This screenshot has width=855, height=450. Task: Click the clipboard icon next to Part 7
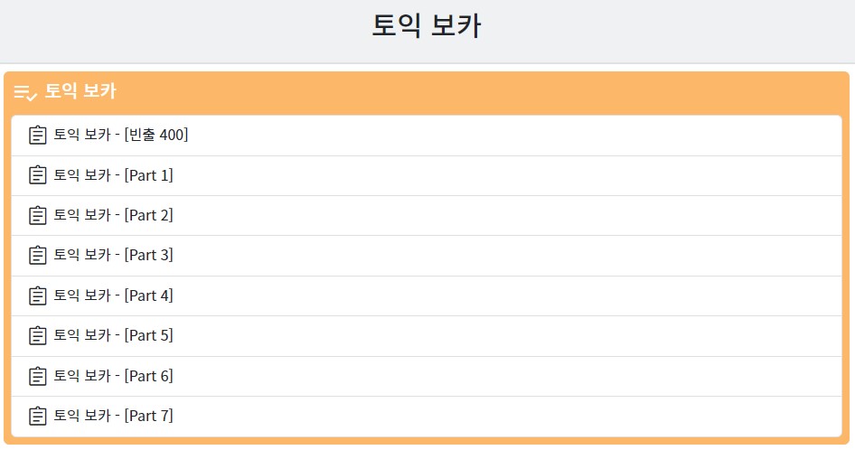[x=38, y=417]
